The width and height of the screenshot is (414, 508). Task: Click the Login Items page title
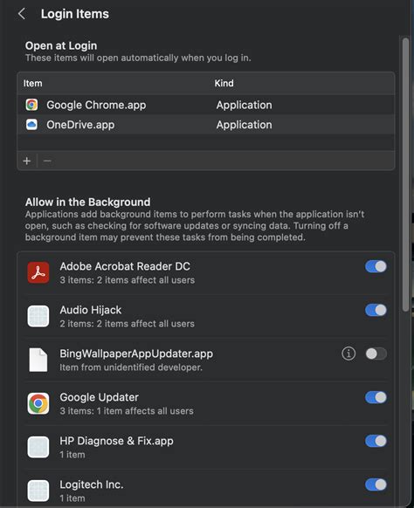(x=75, y=14)
